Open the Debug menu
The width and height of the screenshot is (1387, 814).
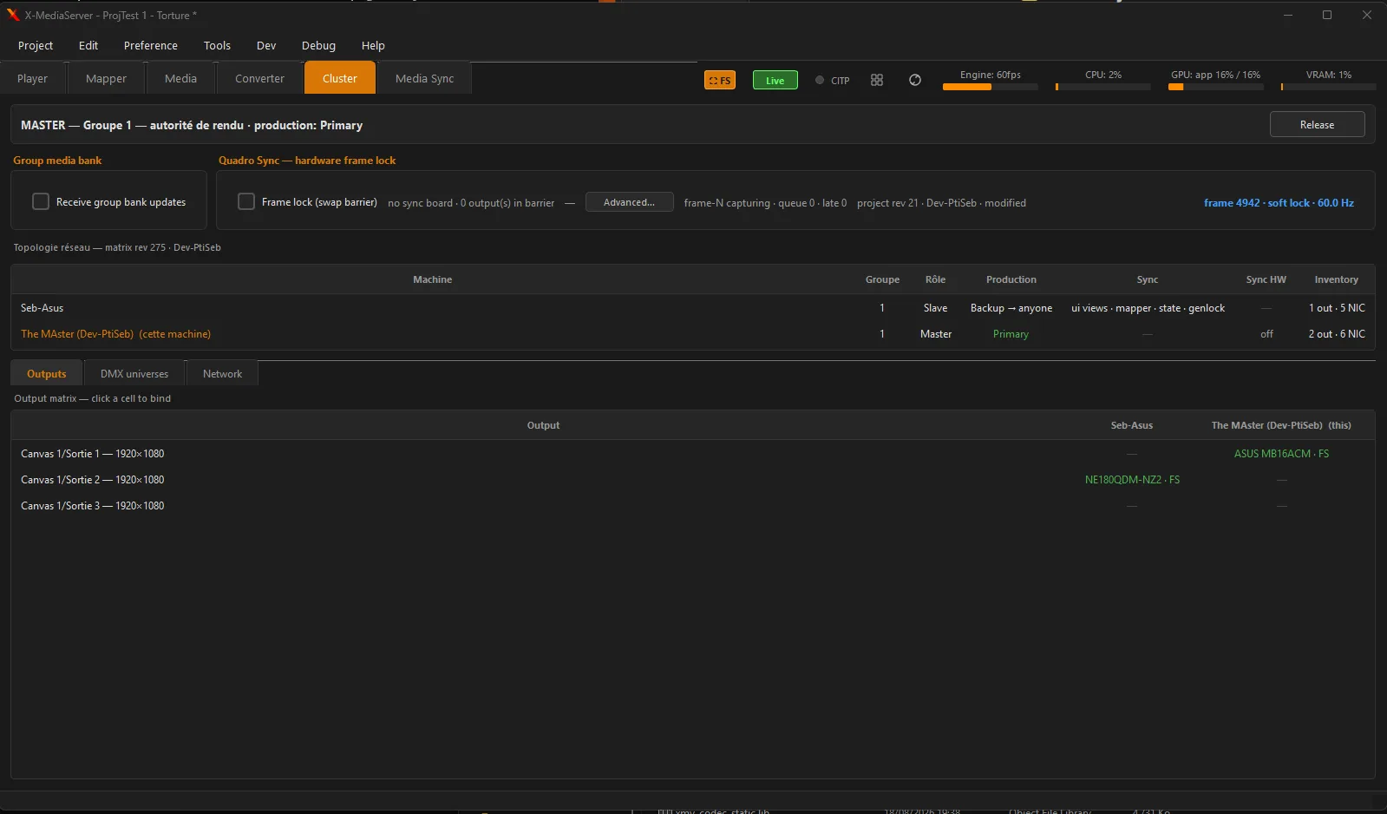pyautogui.click(x=318, y=45)
